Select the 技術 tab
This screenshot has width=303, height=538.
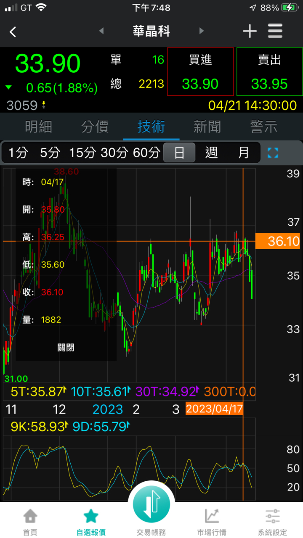point(151,127)
